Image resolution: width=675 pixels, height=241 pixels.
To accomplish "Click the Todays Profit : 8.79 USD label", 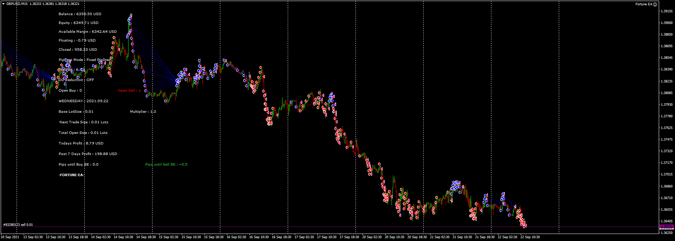I will pos(81,143).
